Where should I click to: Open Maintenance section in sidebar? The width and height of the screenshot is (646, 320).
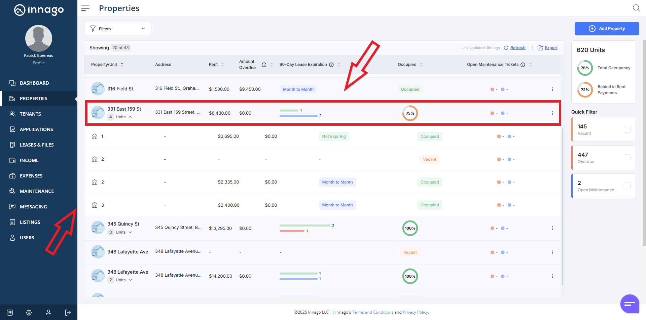37,191
